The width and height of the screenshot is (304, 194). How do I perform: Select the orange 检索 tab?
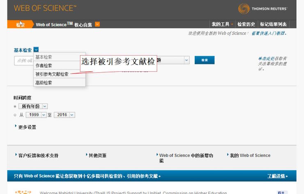tap(20, 24)
